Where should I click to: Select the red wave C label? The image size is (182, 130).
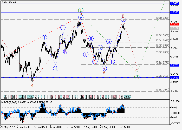point(137,71)
